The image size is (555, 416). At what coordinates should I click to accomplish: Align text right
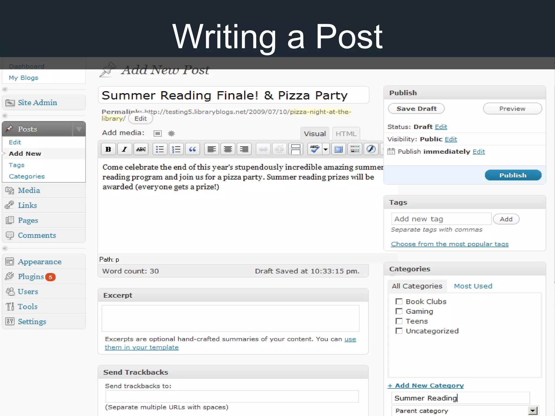(x=244, y=149)
